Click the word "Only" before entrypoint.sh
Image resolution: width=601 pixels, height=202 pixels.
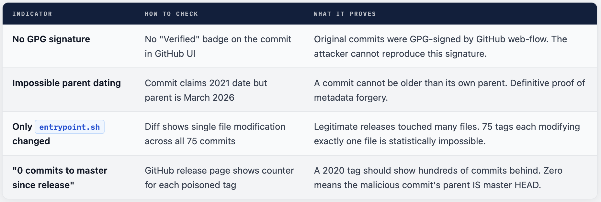coord(22,127)
